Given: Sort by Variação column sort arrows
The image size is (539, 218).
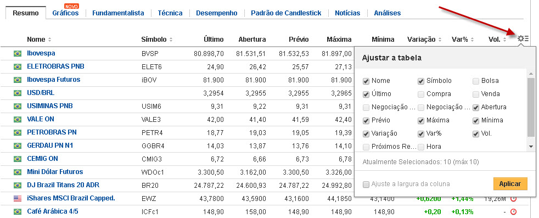Looking at the screenshot, I should pos(440,40).
